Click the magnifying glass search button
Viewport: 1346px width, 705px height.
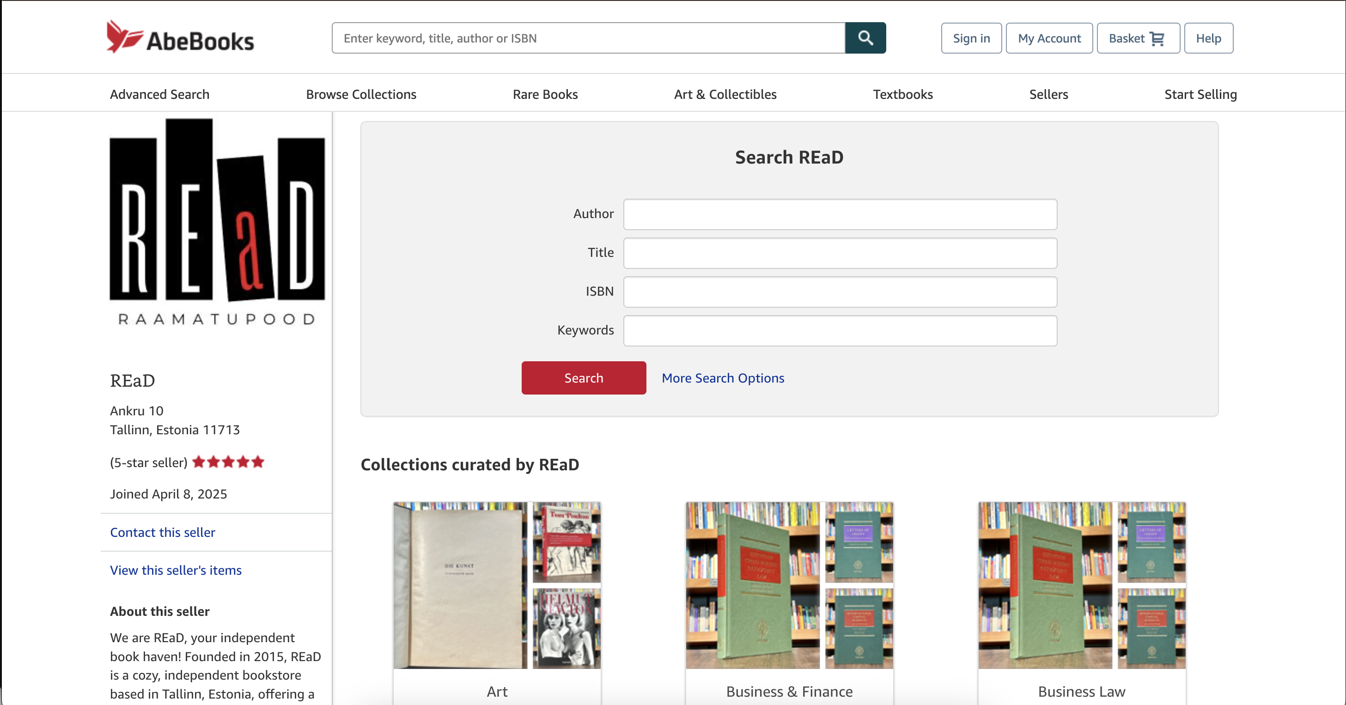[865, 38]
